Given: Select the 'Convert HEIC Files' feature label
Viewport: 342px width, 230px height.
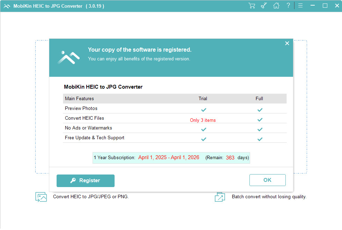Looking at the screenshot, I should 85,118.
